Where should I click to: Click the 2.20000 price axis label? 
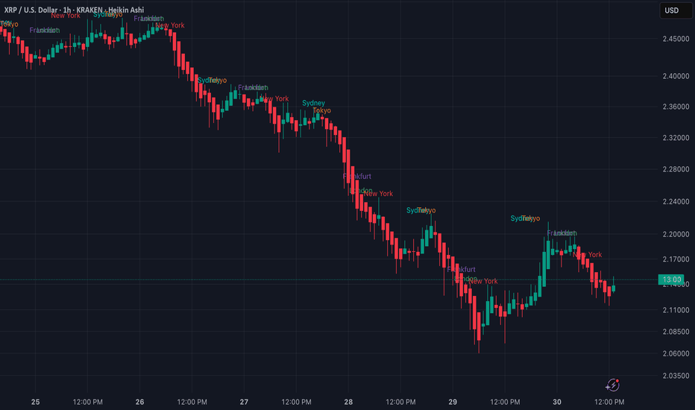[676, 234]
